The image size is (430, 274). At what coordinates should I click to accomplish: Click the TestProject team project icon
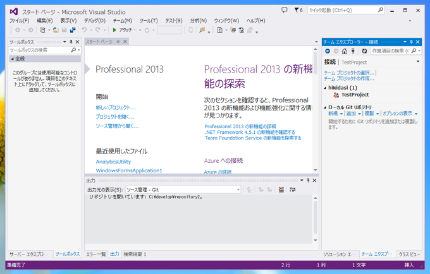coord(336,95)
